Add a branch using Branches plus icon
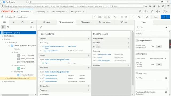 [128, 65]
